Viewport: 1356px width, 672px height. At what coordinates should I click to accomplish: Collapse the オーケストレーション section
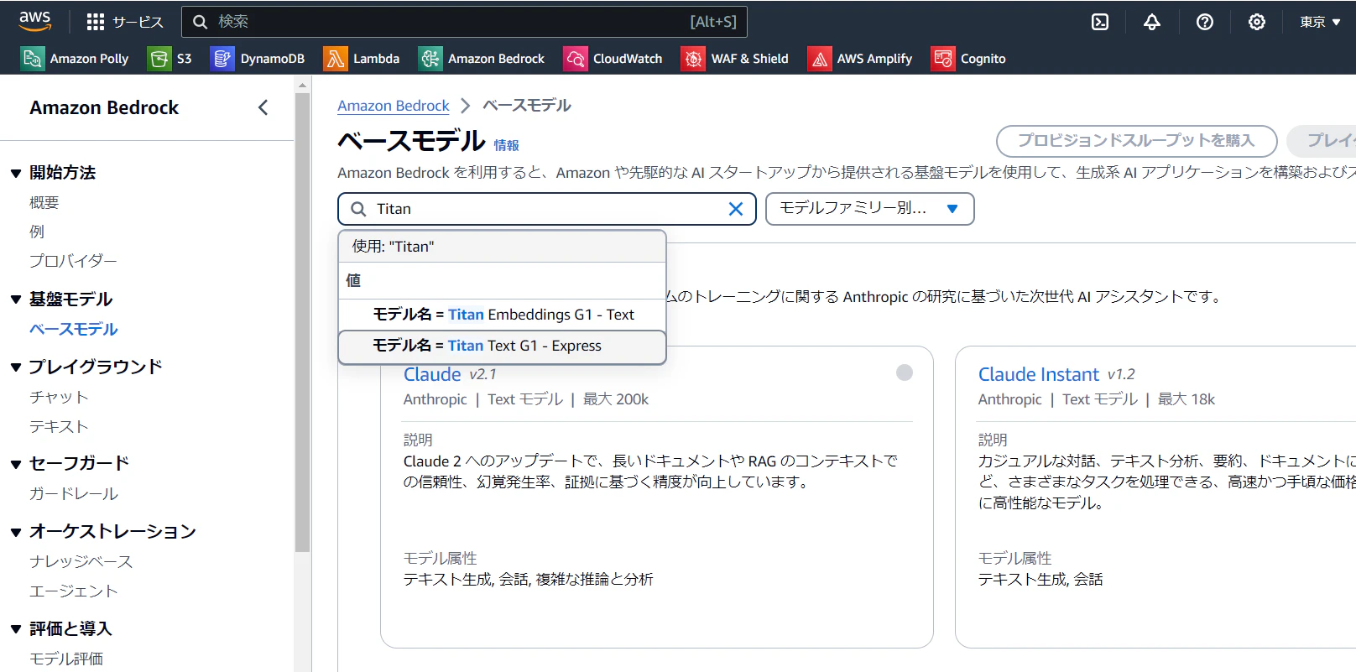coord(15,532)
